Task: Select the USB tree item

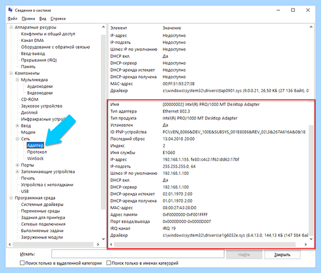Action: coord(25,191)
